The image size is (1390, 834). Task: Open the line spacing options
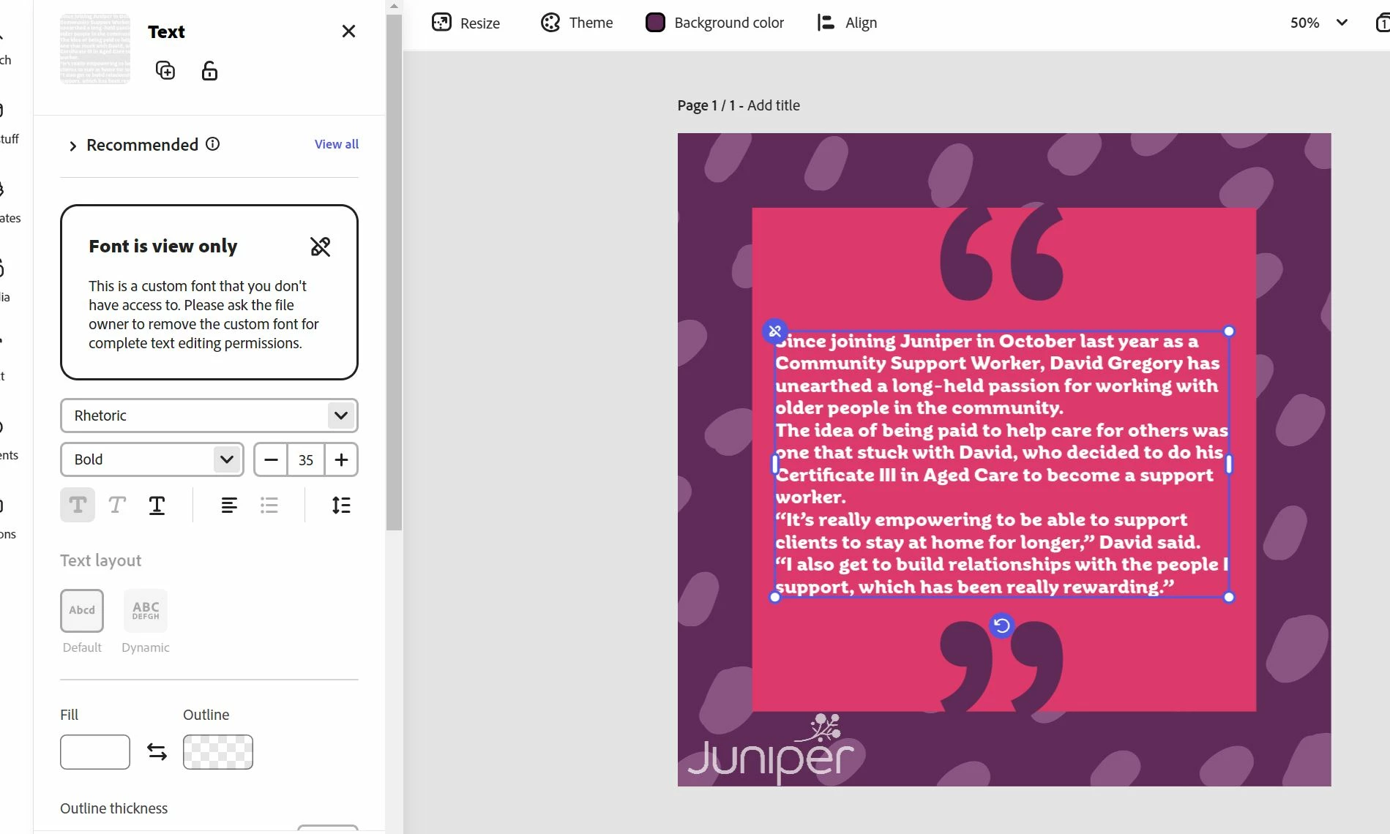(x=341, y=505)
